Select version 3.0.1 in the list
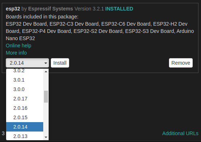 point(24,80)
